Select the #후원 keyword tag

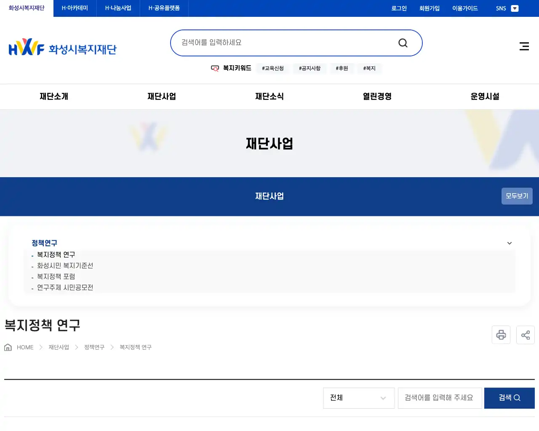click(x=342, y=68)
